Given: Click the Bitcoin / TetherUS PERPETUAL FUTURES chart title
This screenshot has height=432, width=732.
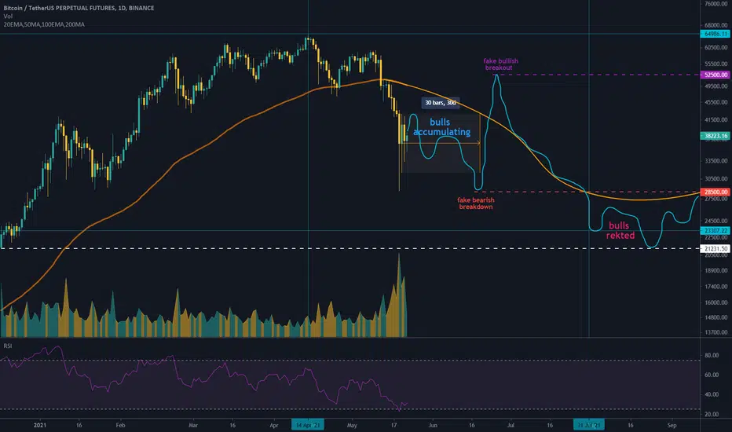Looking at the screenshot, I should [79, 8].
